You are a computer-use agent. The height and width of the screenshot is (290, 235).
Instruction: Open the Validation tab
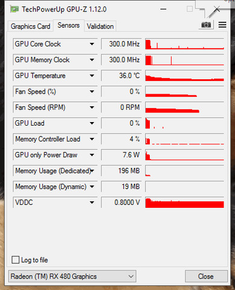pyautogui.click(x=100, y=26)
